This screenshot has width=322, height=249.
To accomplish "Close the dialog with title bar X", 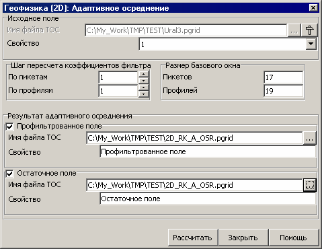I will coord(313,8).
